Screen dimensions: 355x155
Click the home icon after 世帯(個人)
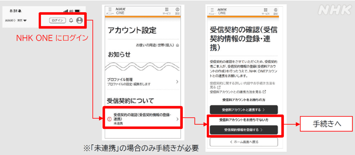(x=177, y=45)
